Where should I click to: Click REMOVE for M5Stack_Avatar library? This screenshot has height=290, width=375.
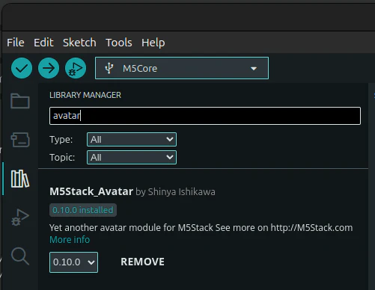(142, 262)
